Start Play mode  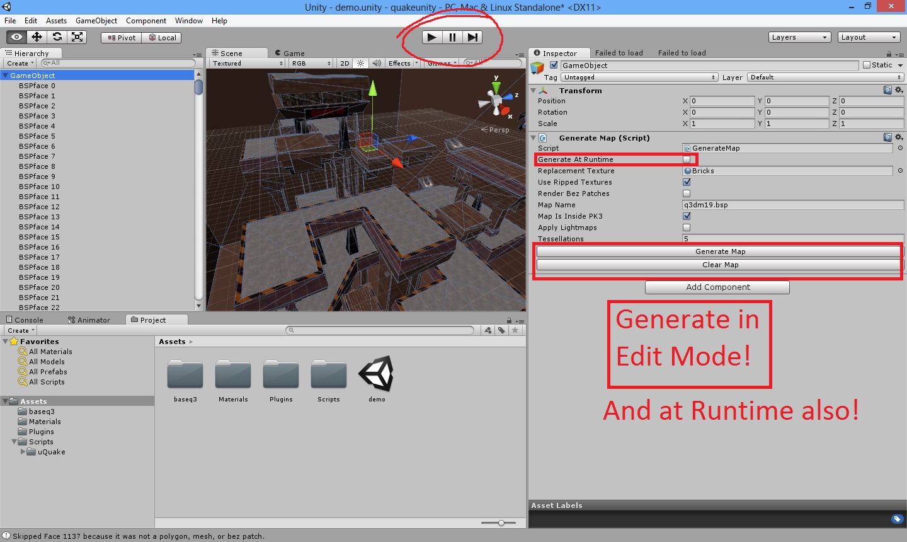(x=431, y=37)
